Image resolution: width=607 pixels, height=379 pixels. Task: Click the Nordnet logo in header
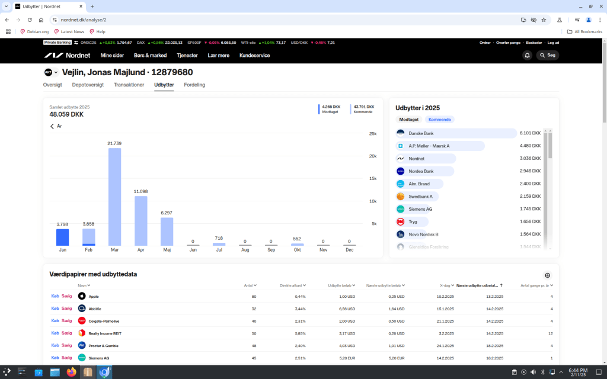tap(68, 55)
